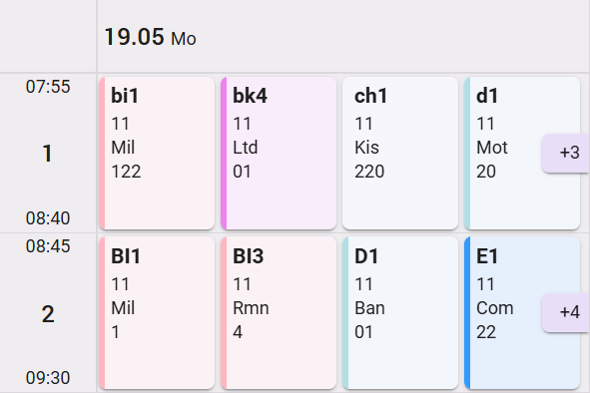Select the E1 lesson in room 22
Screen dimensions: 590x393
point(522,313)
